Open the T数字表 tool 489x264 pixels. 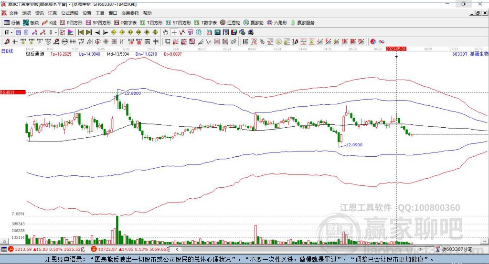pos(205,23)
